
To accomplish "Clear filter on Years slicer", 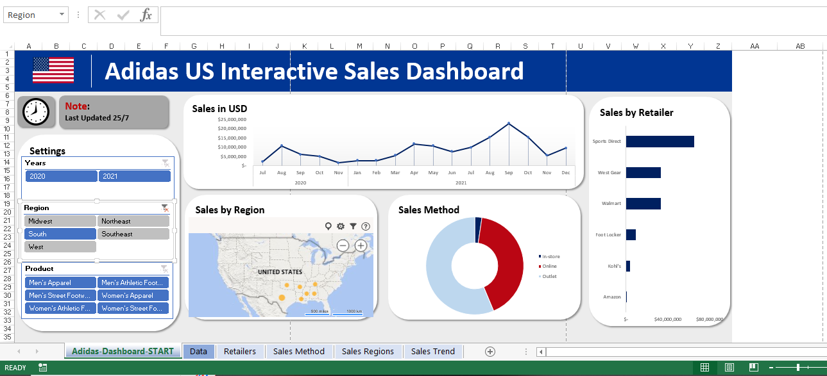I will tap(165, 163).
